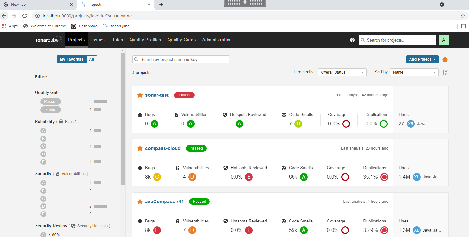Open the help question mark icon

point(352,40)
